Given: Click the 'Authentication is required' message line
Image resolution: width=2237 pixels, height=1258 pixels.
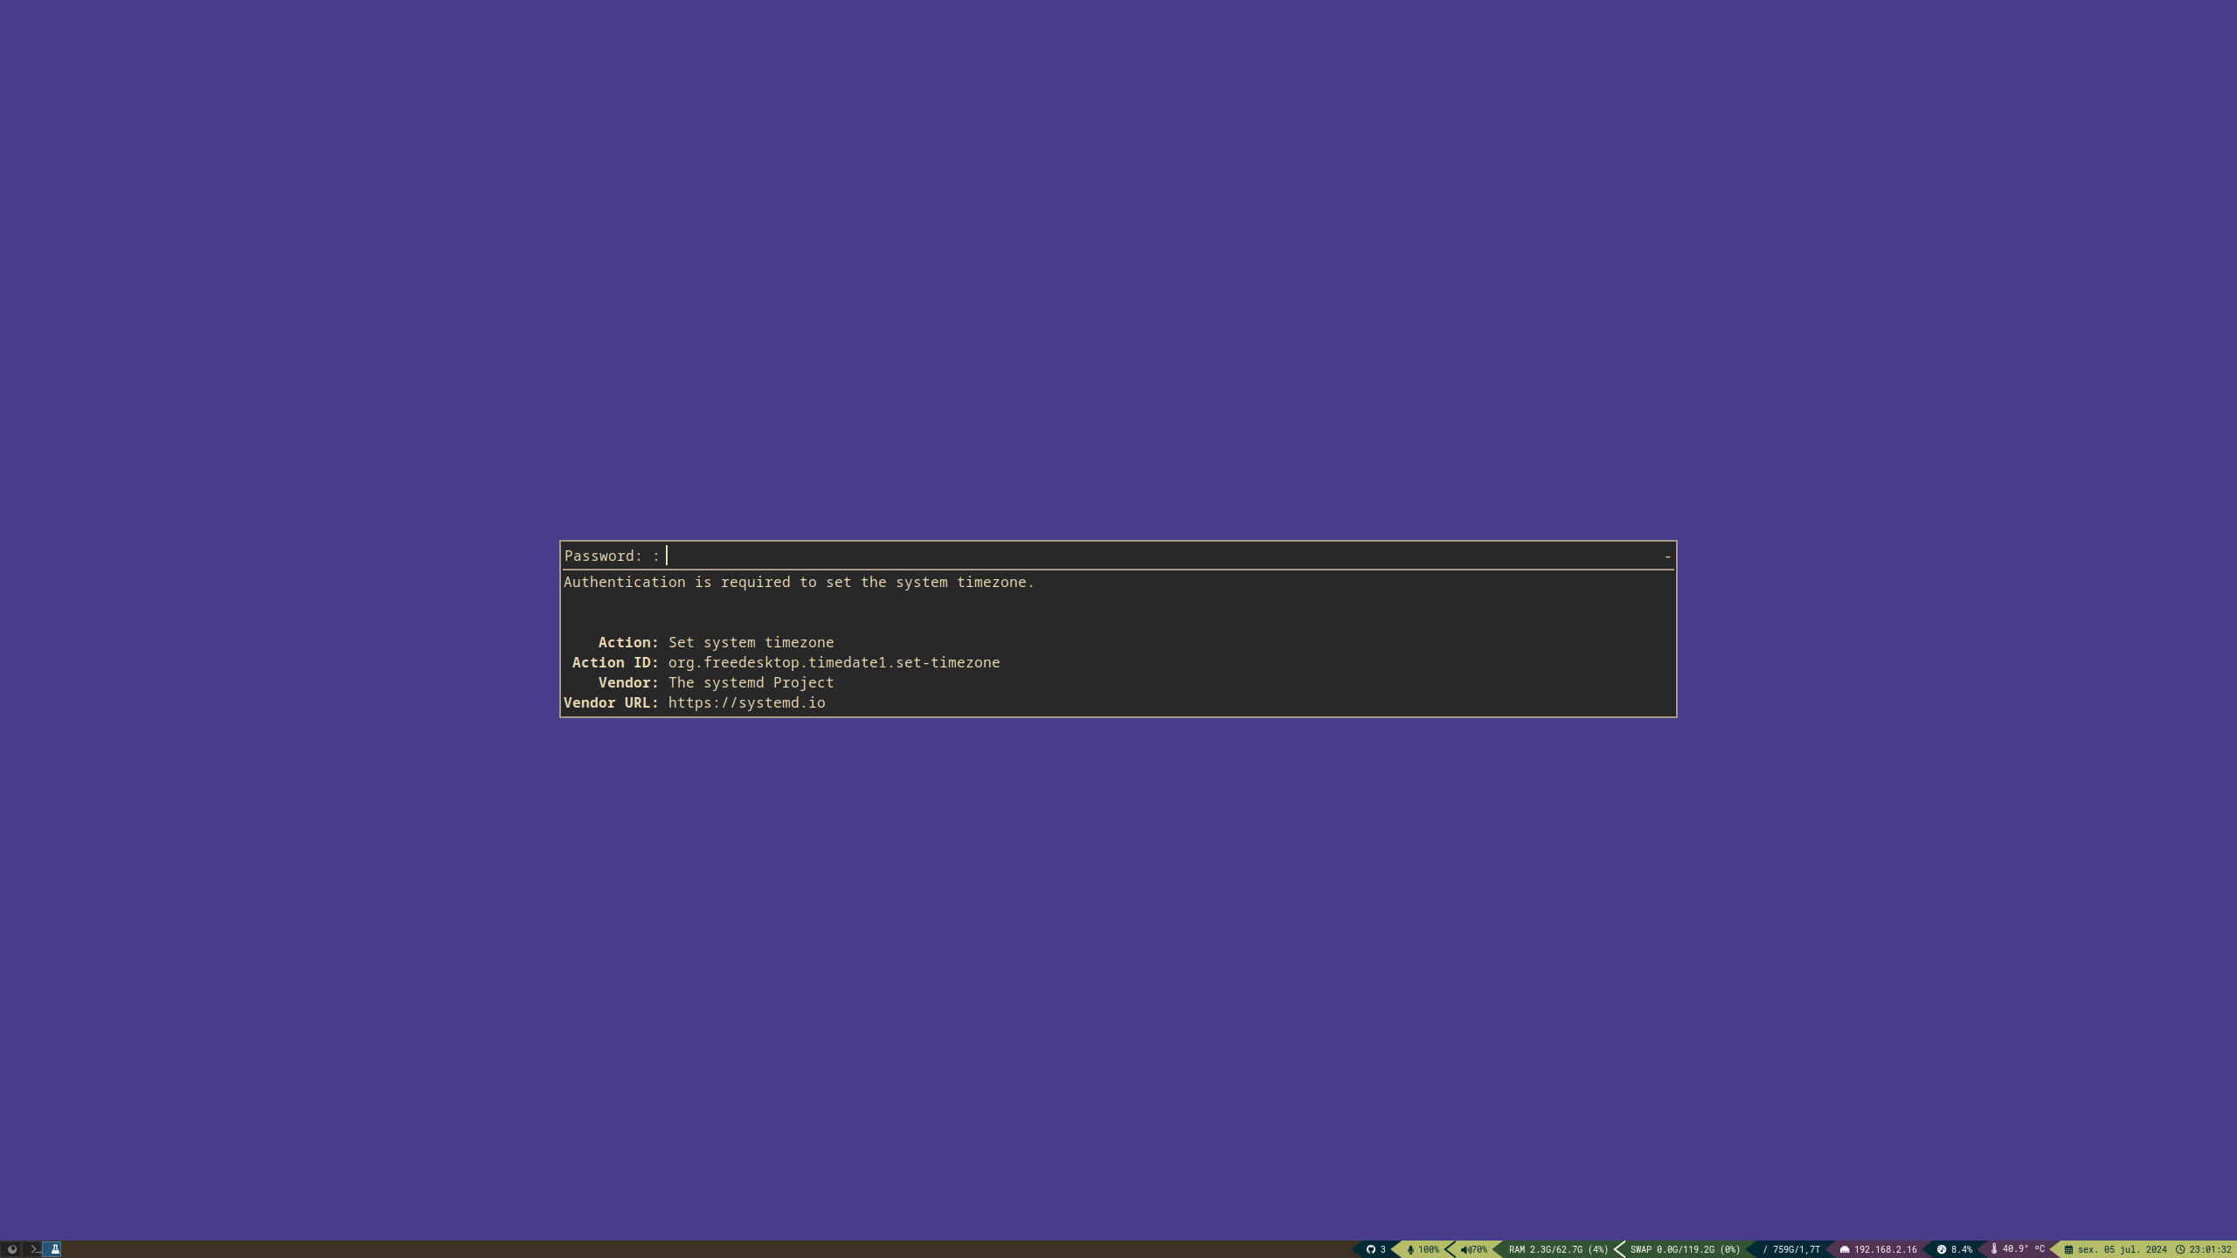Looking at the screenshot, I should click(799, 583).
